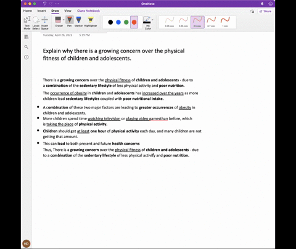Open the Eraser options dropdown arrow
Viewport: 296px width, 249px height.
64,20
